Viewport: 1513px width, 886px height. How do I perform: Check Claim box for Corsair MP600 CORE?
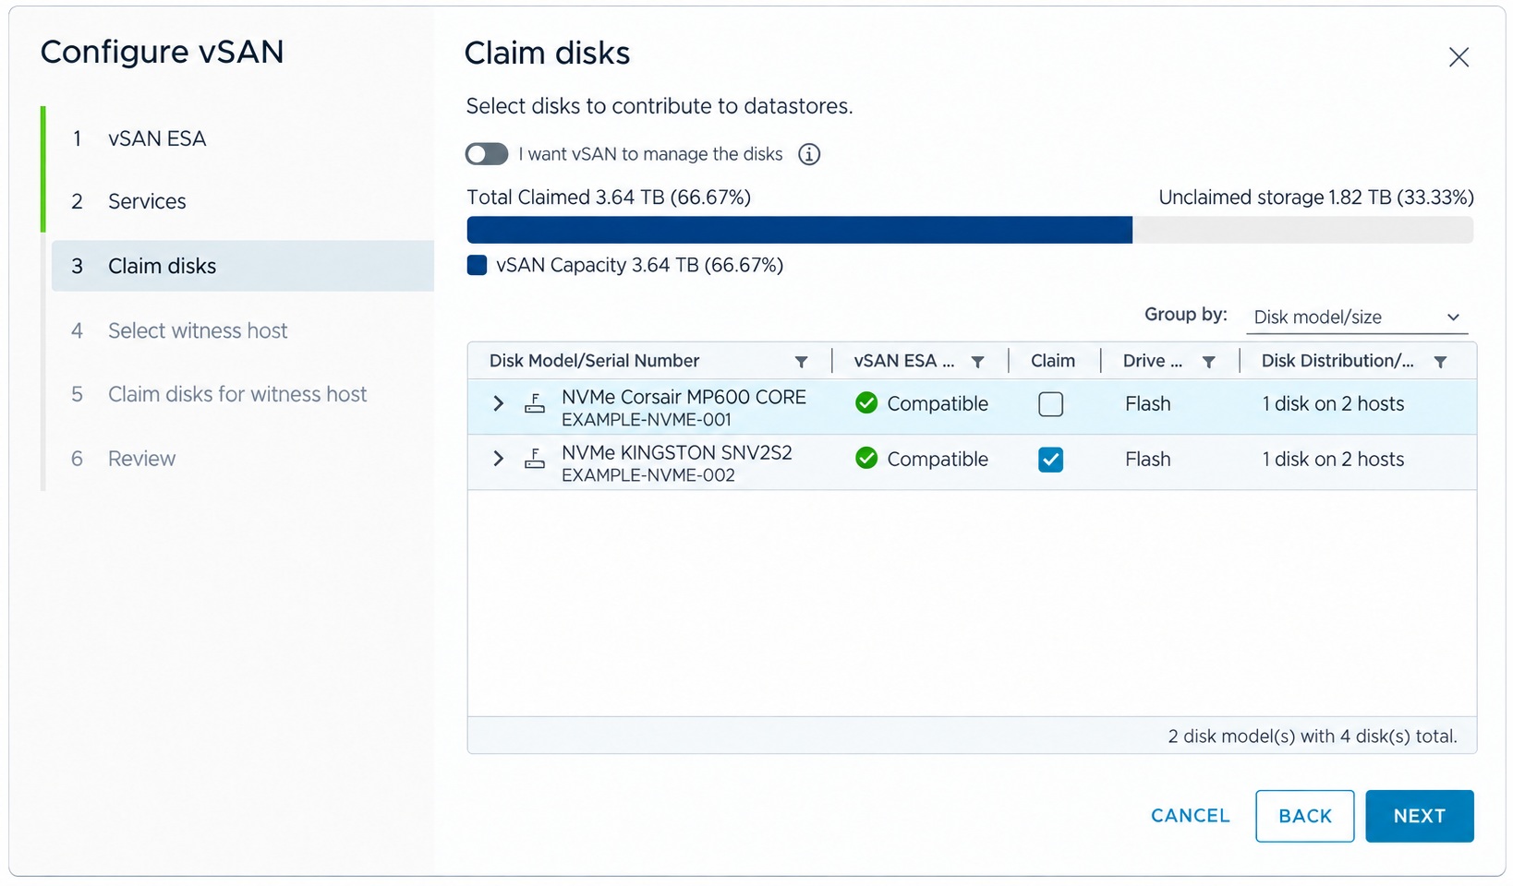click(x=1051, y=404)
